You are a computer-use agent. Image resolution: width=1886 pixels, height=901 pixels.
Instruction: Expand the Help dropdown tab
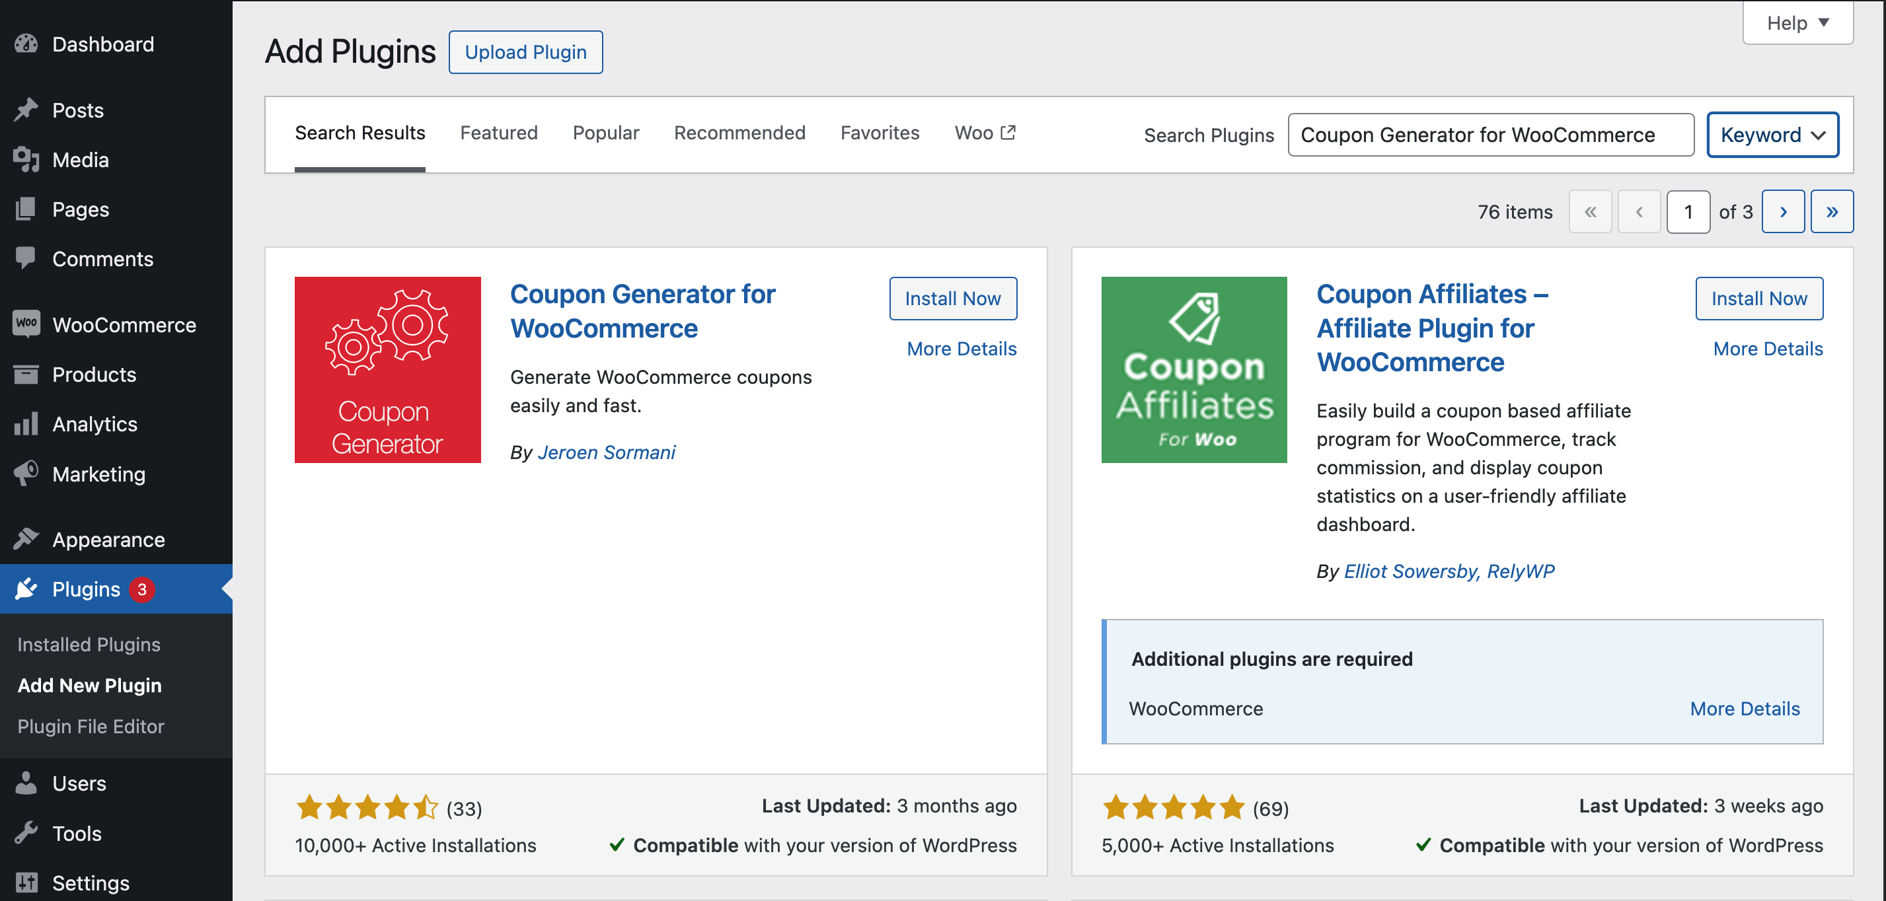[x=1798, y=22]
